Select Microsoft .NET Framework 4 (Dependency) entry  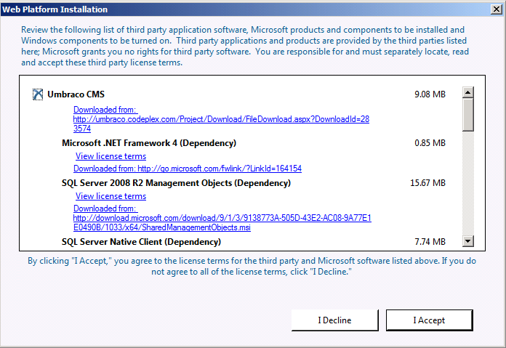pyautogui.click(x=149, y=143)
